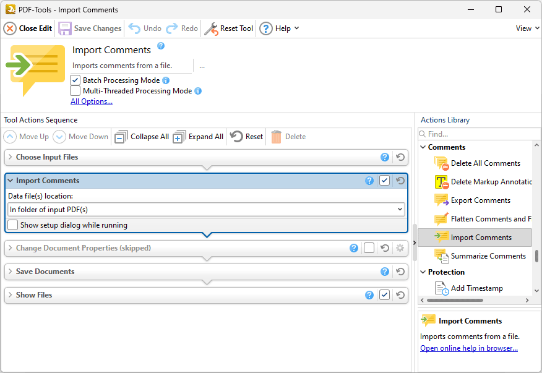The width and height of the screenshot is (542, 373).
Task: Collapse the Import Comments step
Action: 11,181
